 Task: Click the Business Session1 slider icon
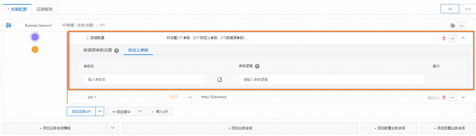[x=9, y=25]
